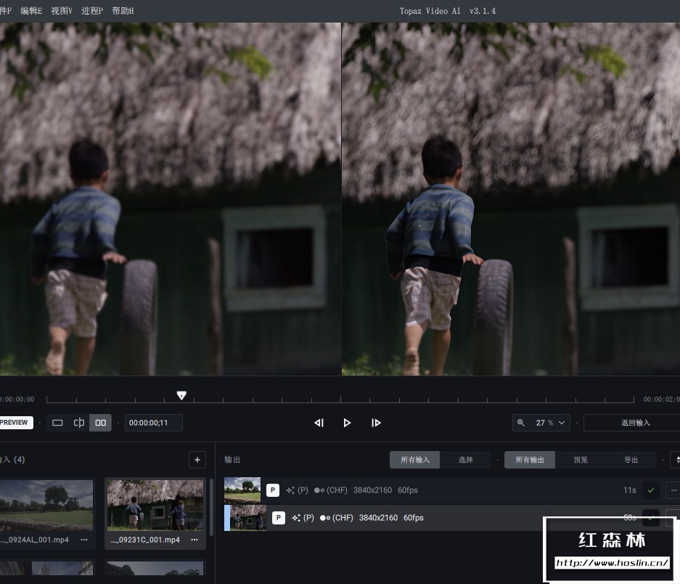Open options for _0924AL_001.mp4 thumbnail
This screenshot has height=584, width=680.
(84, 540)
